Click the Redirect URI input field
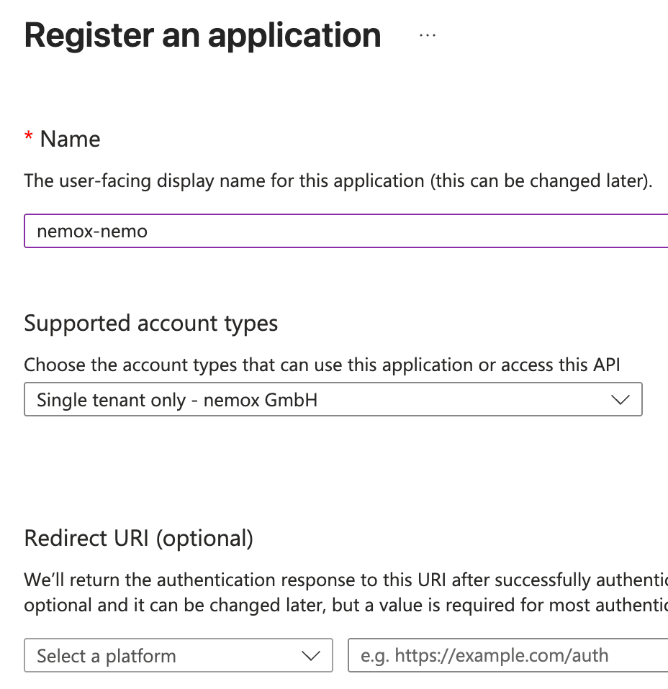The width and height of the screenshot is (668, 689). pos(508,656)
